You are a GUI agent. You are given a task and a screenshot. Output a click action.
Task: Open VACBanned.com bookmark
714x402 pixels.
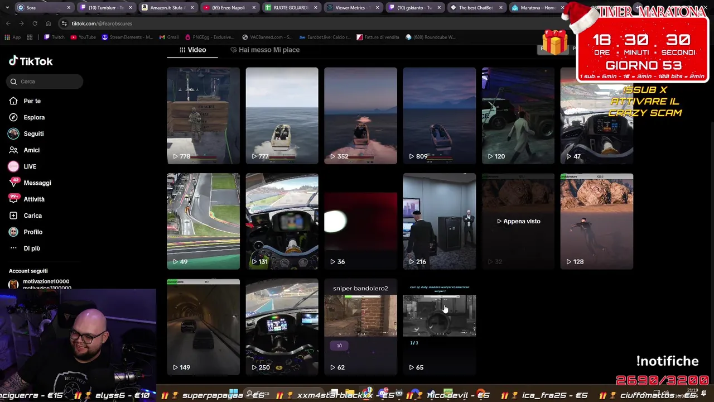click(x=267, y=37)
